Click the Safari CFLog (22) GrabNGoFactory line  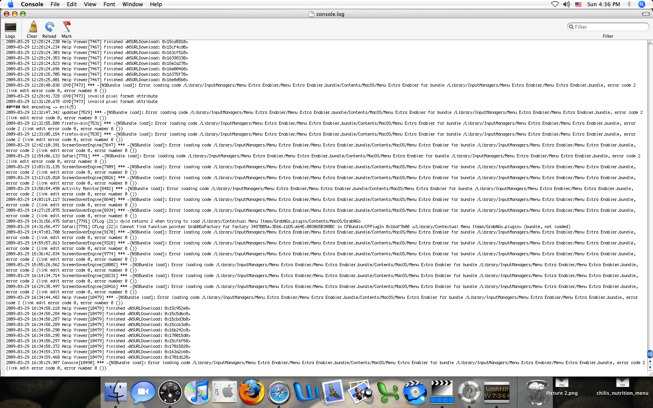(x=288, y=227)
